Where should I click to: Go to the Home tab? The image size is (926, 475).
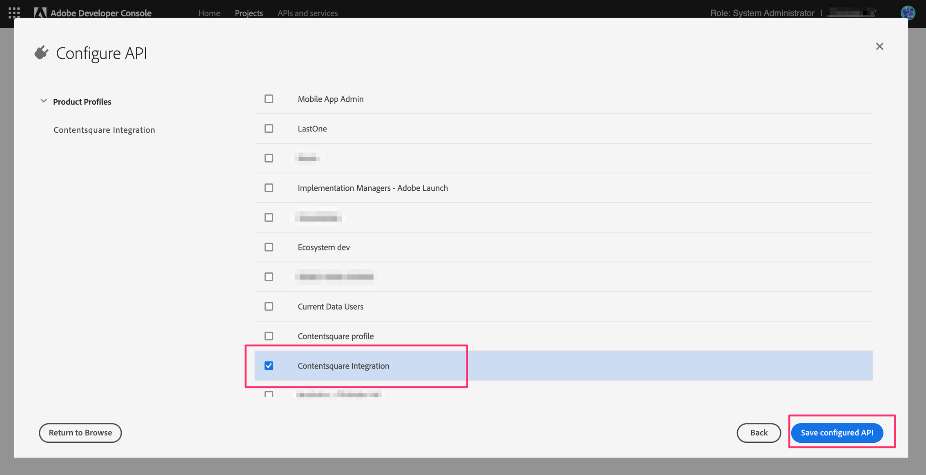[209, 13]
